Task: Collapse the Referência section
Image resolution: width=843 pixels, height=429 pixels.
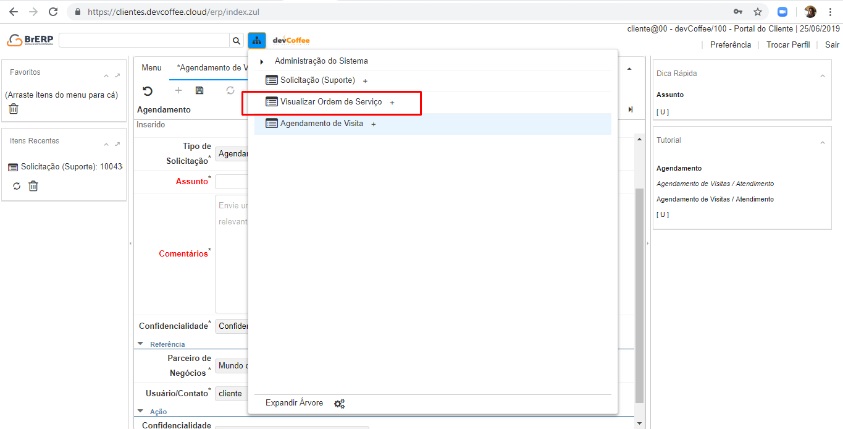Action: [140, 344]
